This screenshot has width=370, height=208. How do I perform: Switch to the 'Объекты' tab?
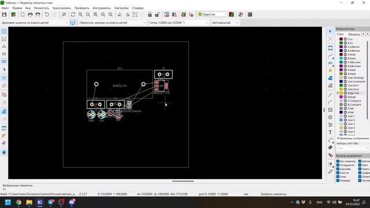coord(354,34)
